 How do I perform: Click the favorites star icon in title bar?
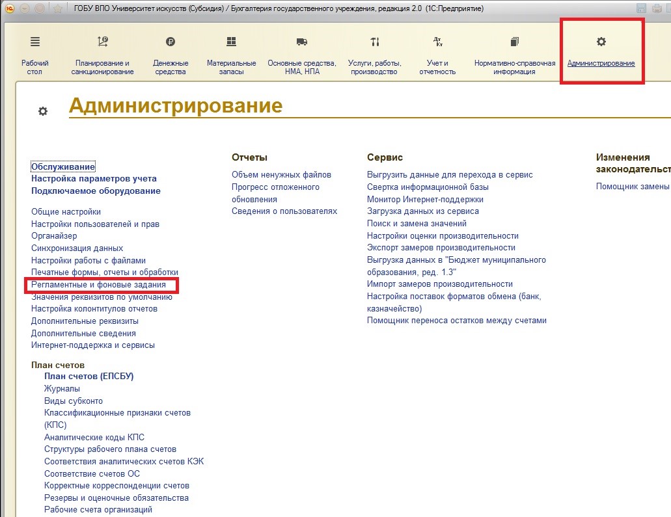pyautogui.click(x=57, y=8)
